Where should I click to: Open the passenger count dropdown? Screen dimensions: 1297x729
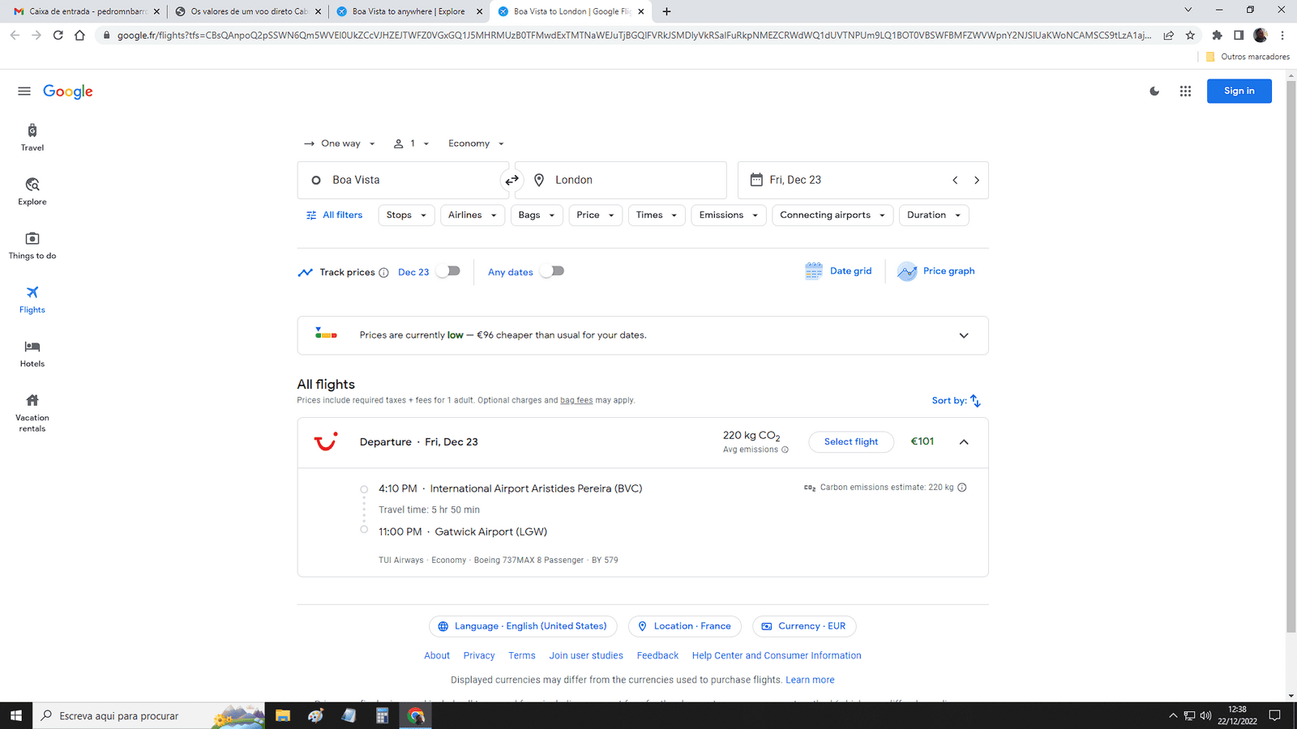pos(411,143)
